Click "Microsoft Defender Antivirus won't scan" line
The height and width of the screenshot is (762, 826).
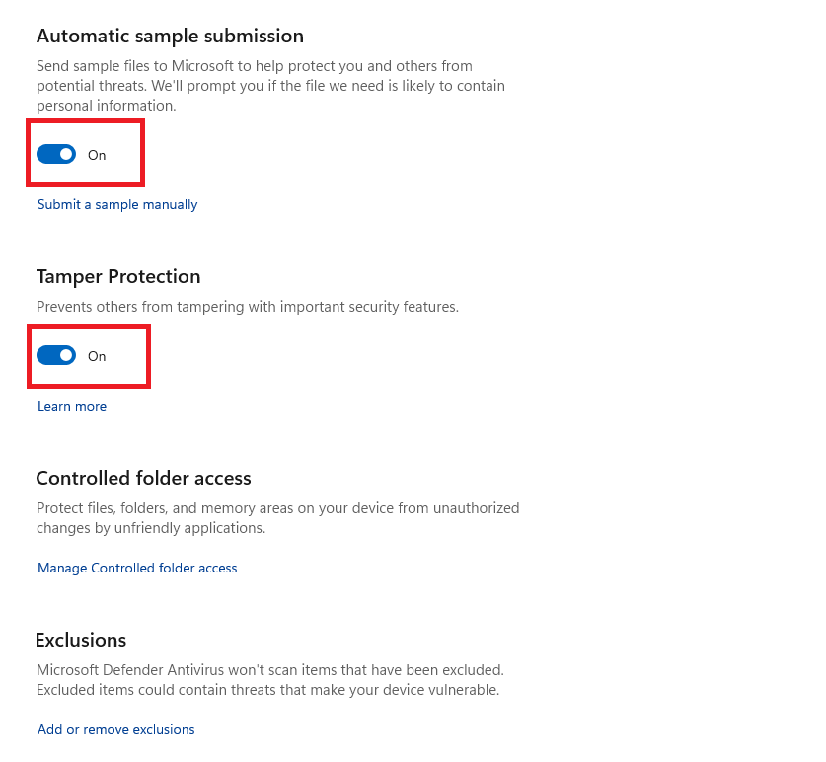[x=269, y=670]
